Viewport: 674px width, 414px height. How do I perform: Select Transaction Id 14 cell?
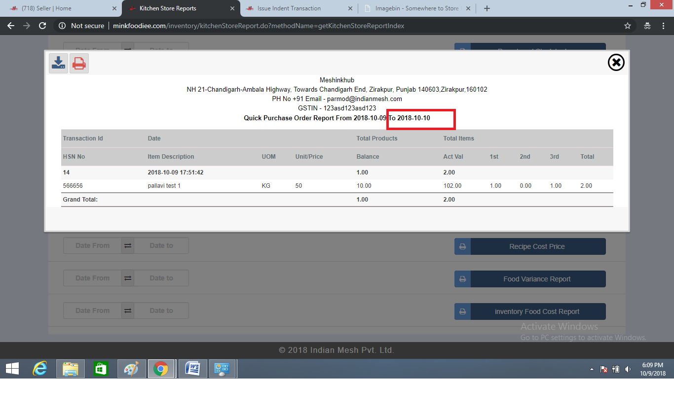click(67, 172)
